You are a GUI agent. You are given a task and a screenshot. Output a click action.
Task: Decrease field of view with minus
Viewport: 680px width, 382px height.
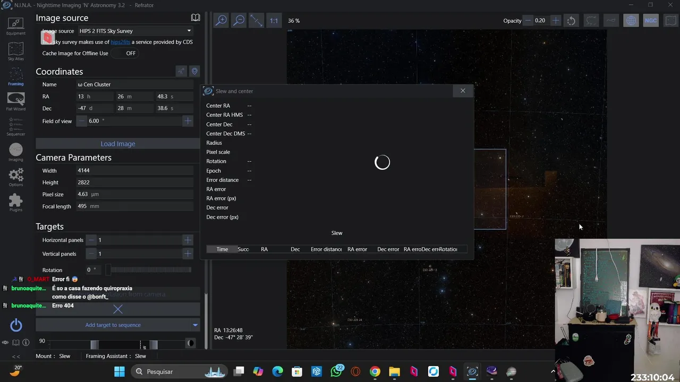point(81,121)
